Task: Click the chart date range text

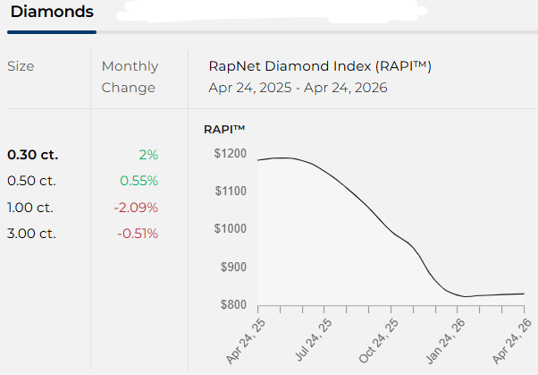Action: pos(298,88)
